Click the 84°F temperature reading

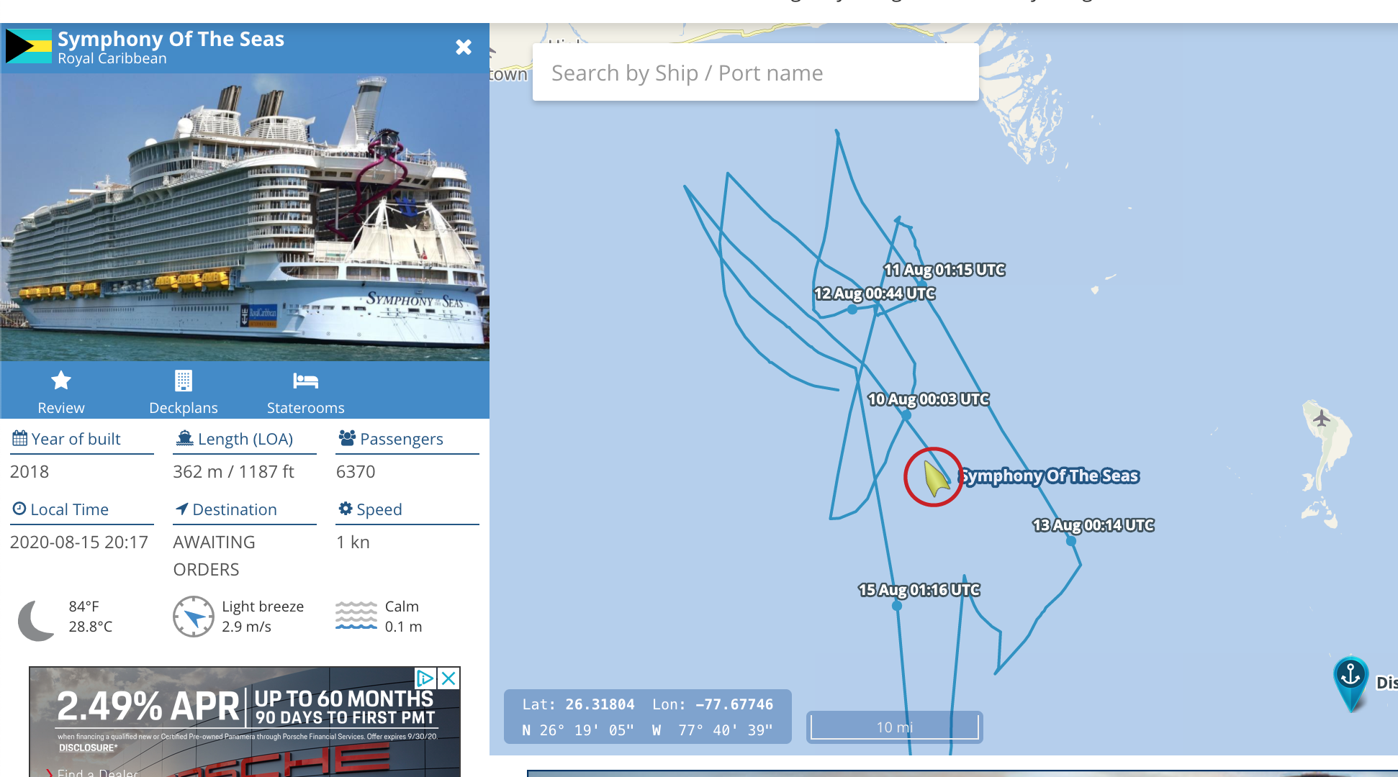point(84,606)
